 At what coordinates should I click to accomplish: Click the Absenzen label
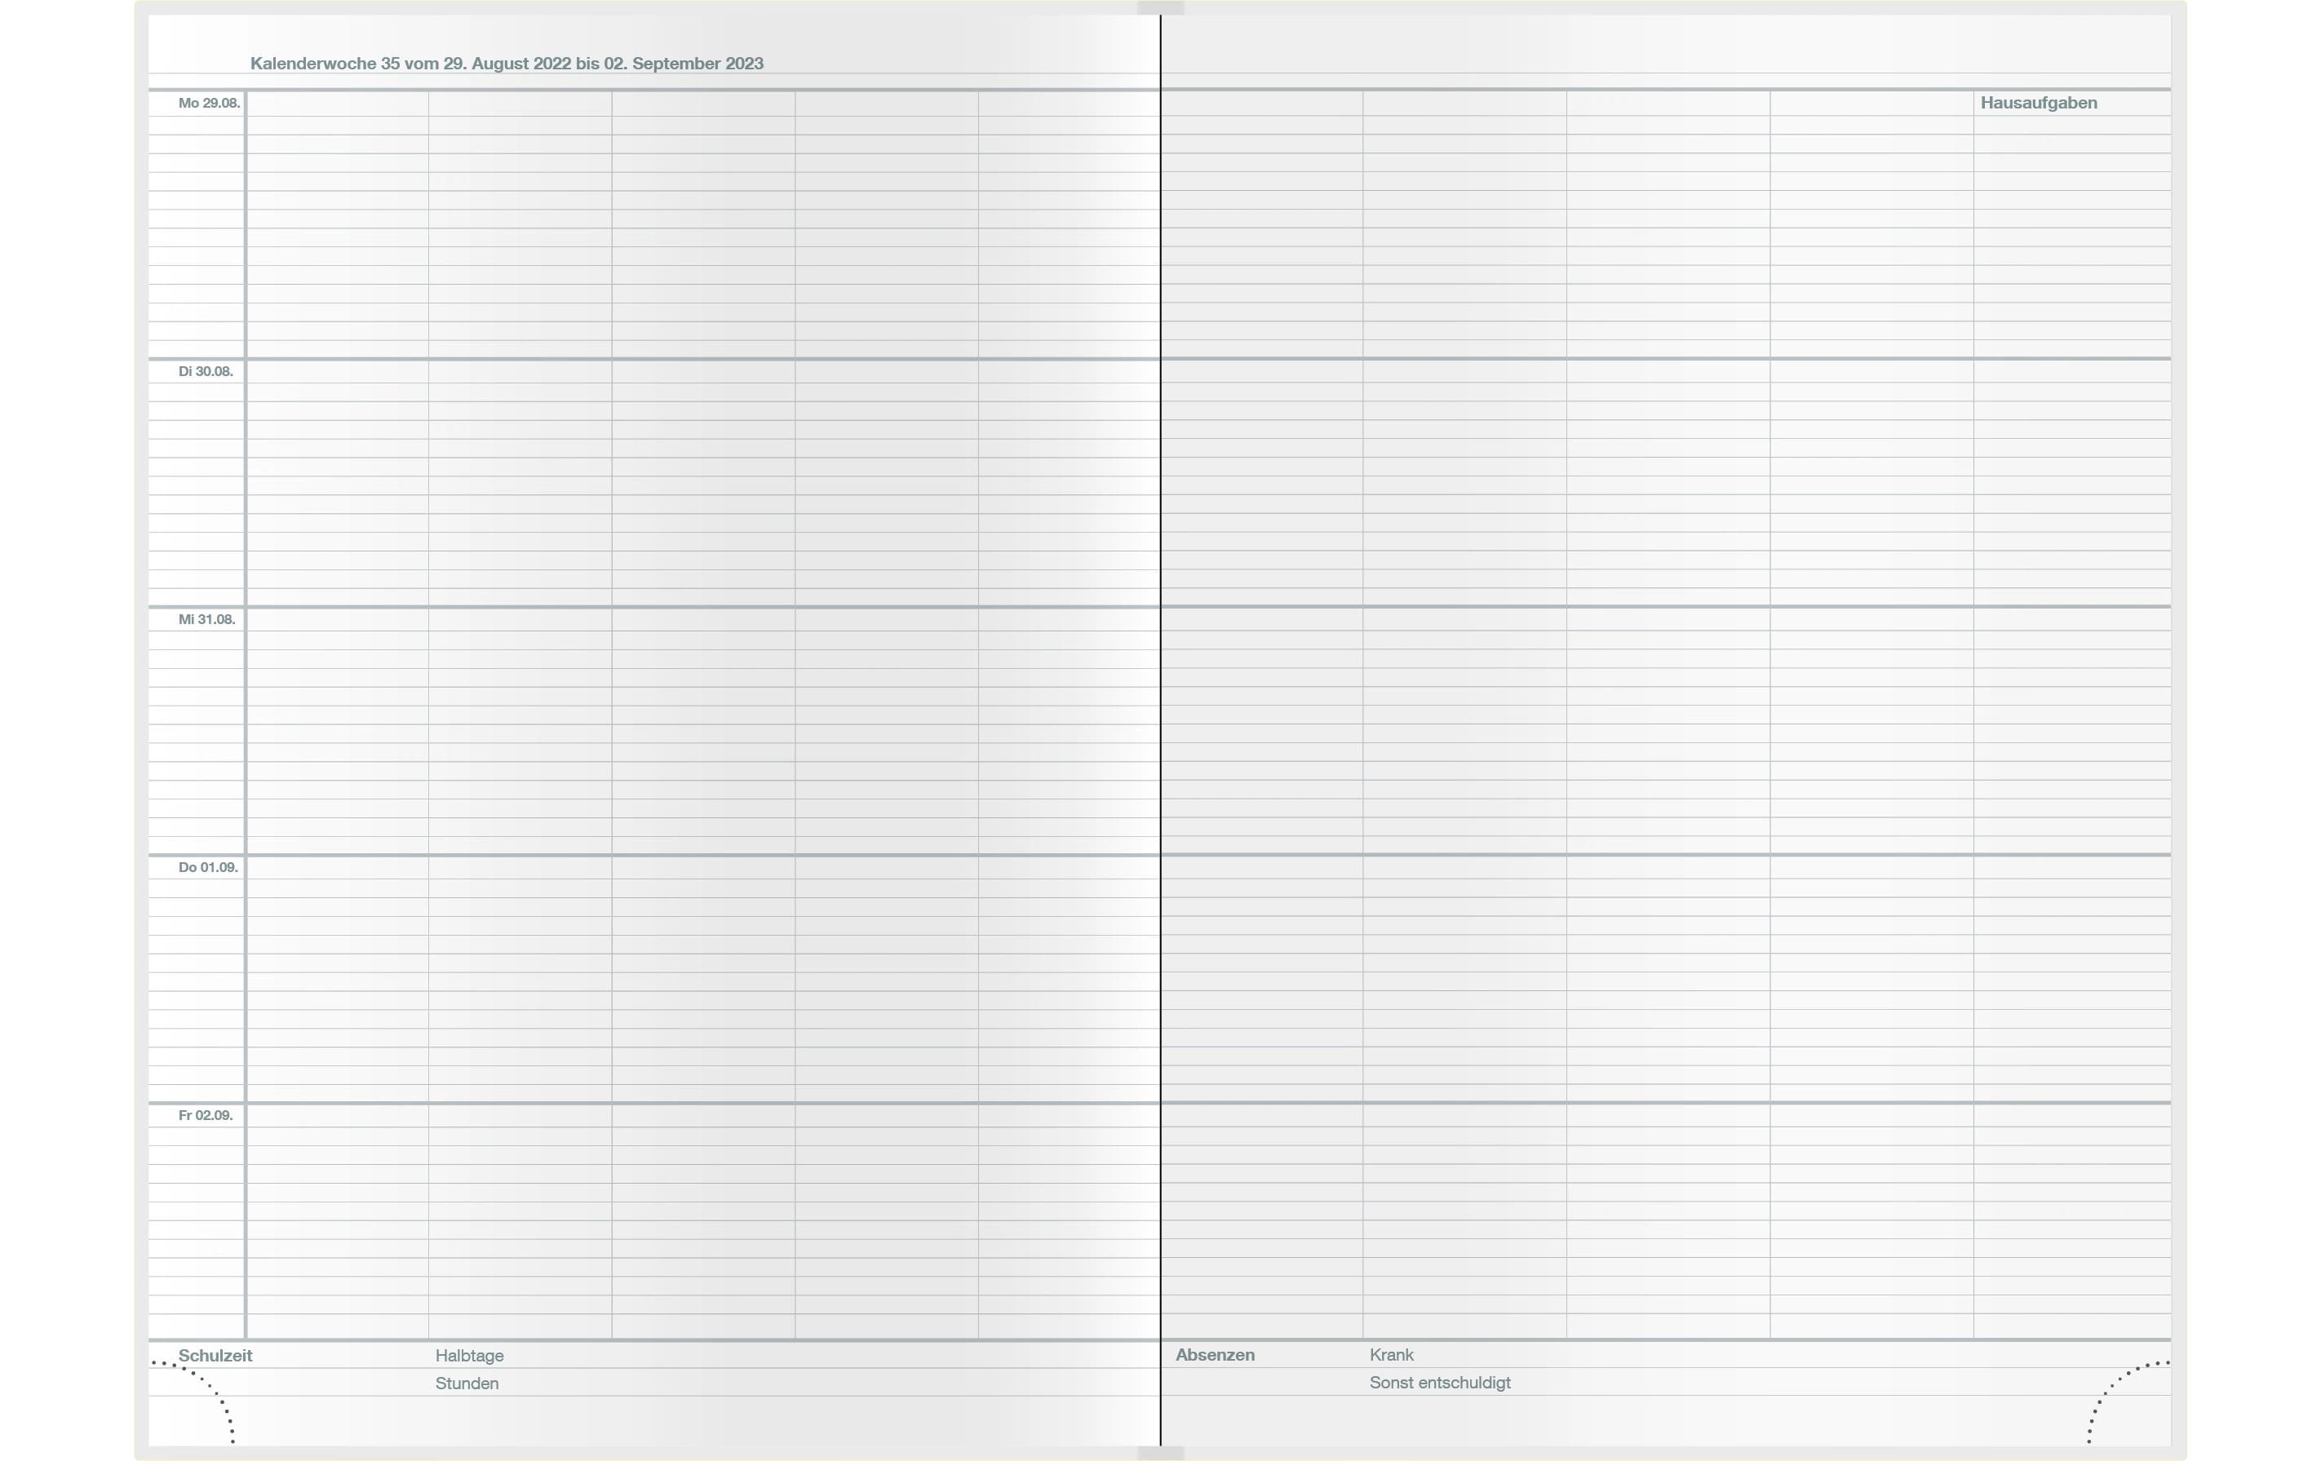1215,1354
